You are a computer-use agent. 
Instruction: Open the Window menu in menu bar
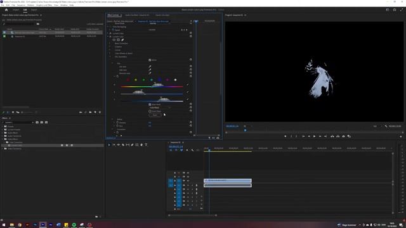click(x=63, y=5)
